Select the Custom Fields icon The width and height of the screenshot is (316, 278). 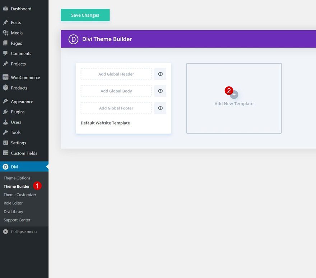[x=6, y=153]
